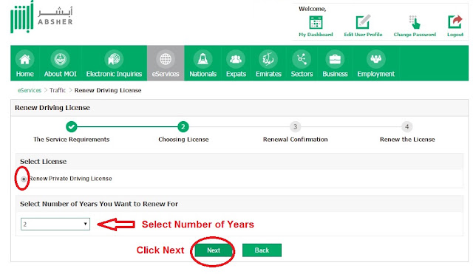
Task: Click the Sectors menu label
Action: tap(302, 74)
